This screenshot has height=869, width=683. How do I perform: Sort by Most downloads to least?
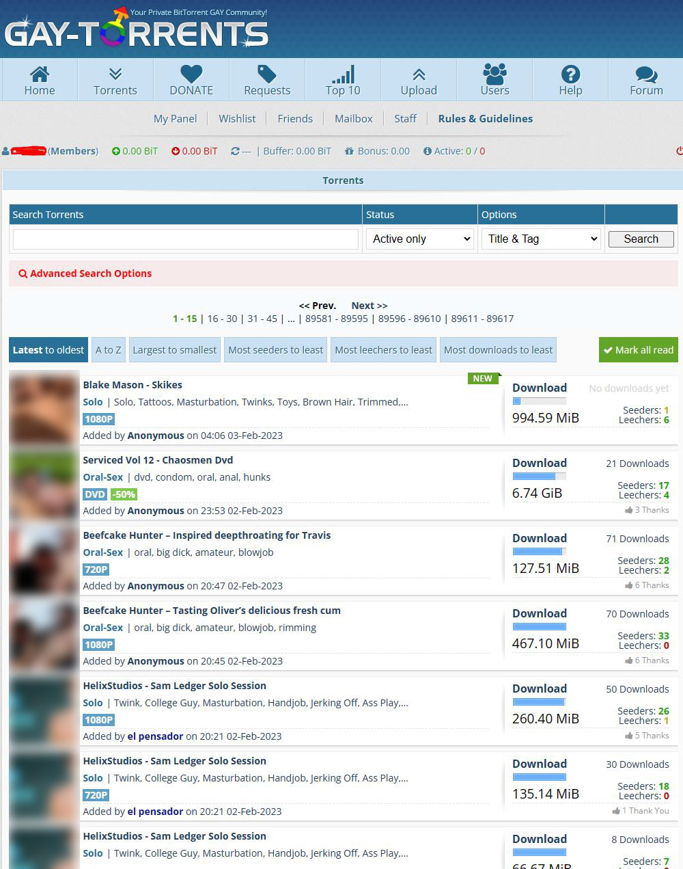(x=499, y=350)
